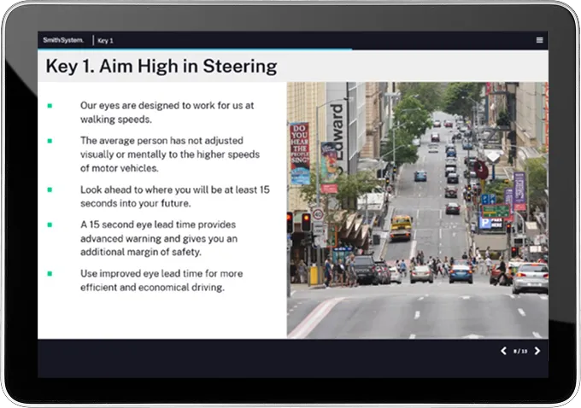The height and width of the screenshot is (408, 581).
Task: Click the bullet next to "The average person"
Action: 50,141
